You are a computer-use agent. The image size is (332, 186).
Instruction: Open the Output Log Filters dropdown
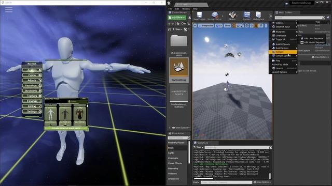198,147
